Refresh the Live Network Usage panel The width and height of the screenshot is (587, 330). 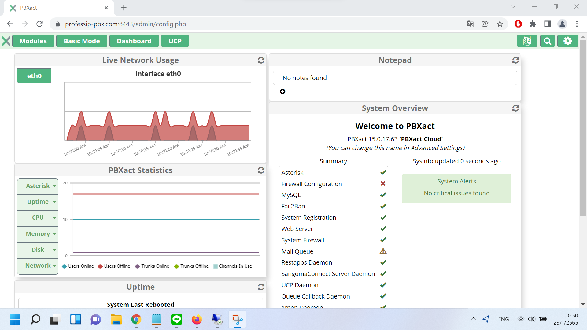261,60
